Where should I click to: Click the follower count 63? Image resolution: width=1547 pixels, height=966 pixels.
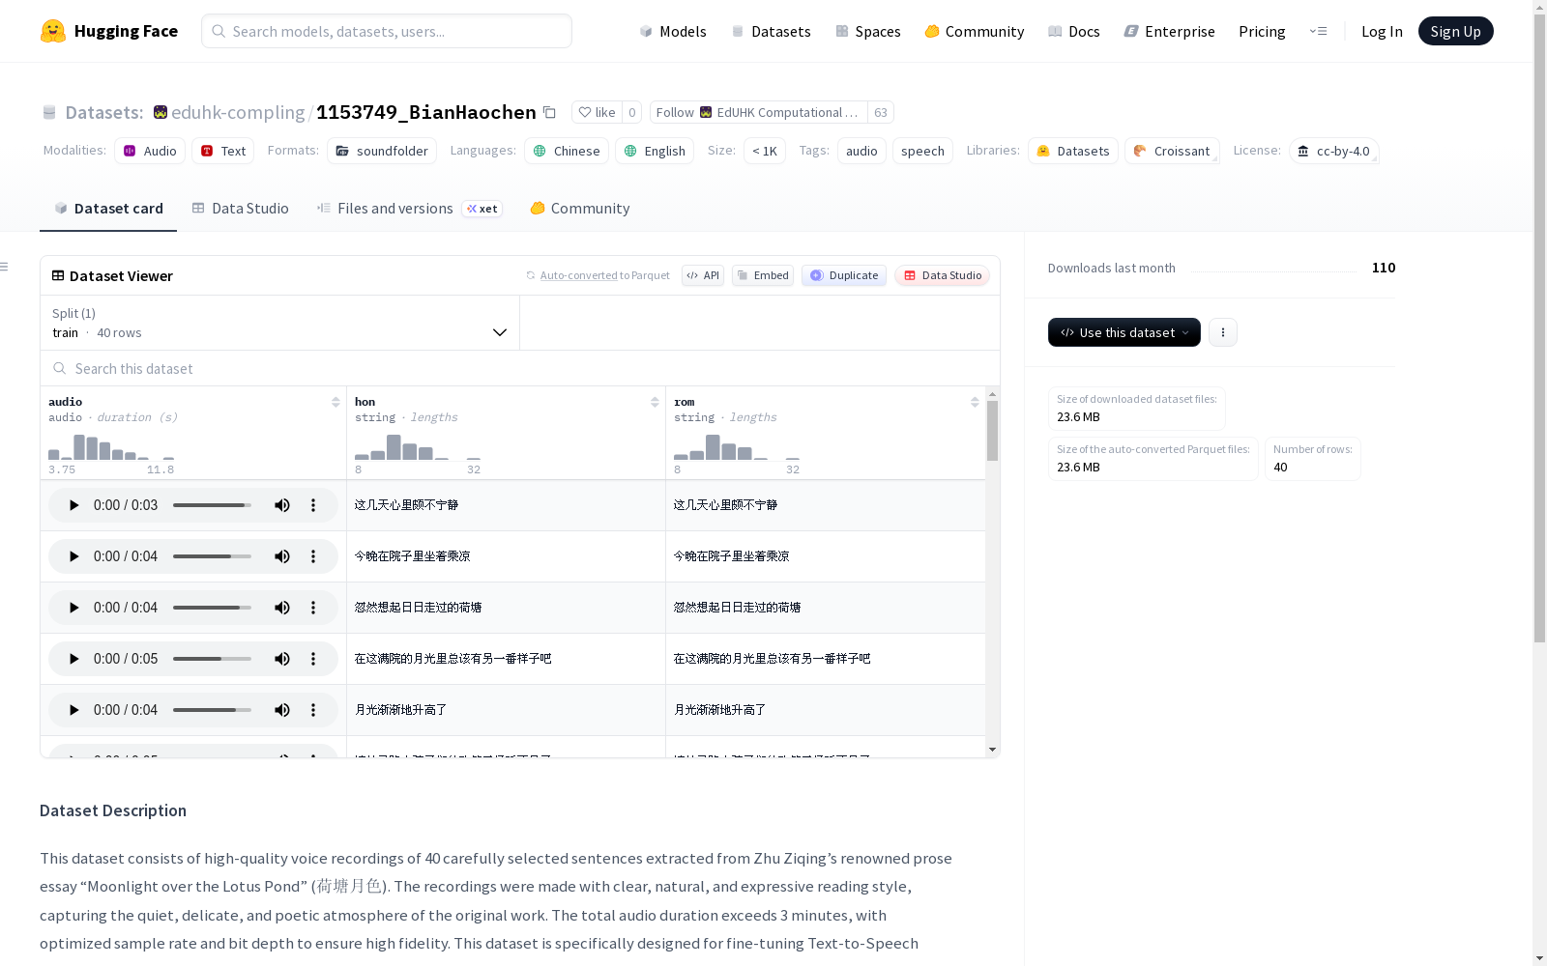(881, 112)
